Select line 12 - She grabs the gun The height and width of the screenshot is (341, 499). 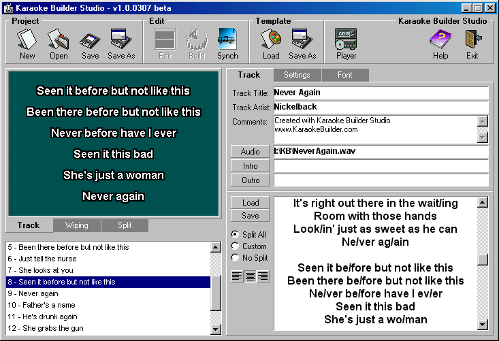click(x=108, y=328)
